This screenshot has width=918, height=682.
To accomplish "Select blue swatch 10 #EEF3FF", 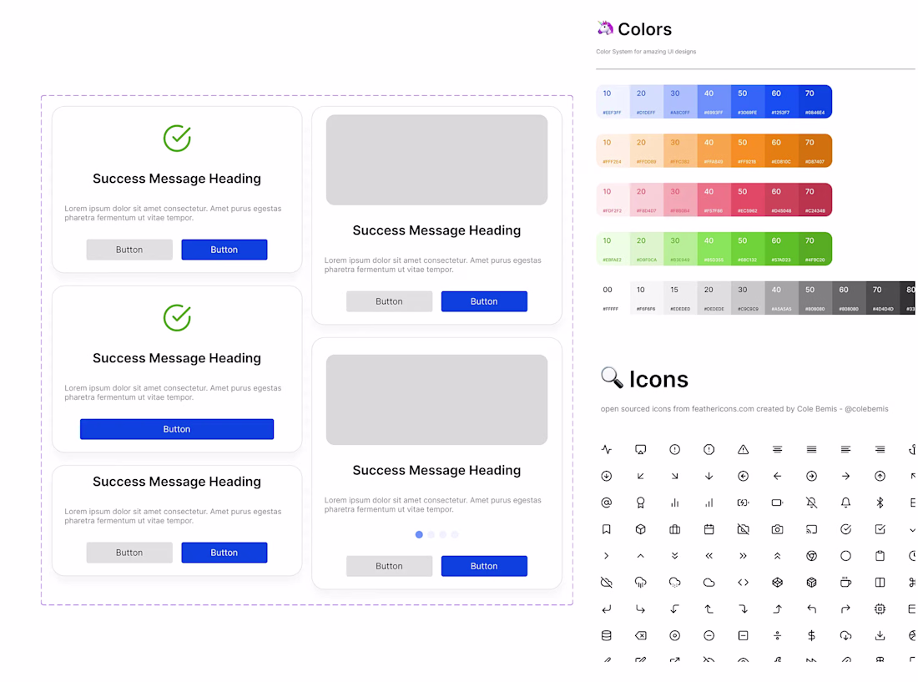I will point(613,101).
